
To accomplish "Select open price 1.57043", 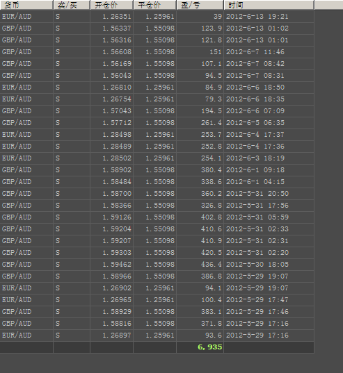I will click(x=117, y=111).
